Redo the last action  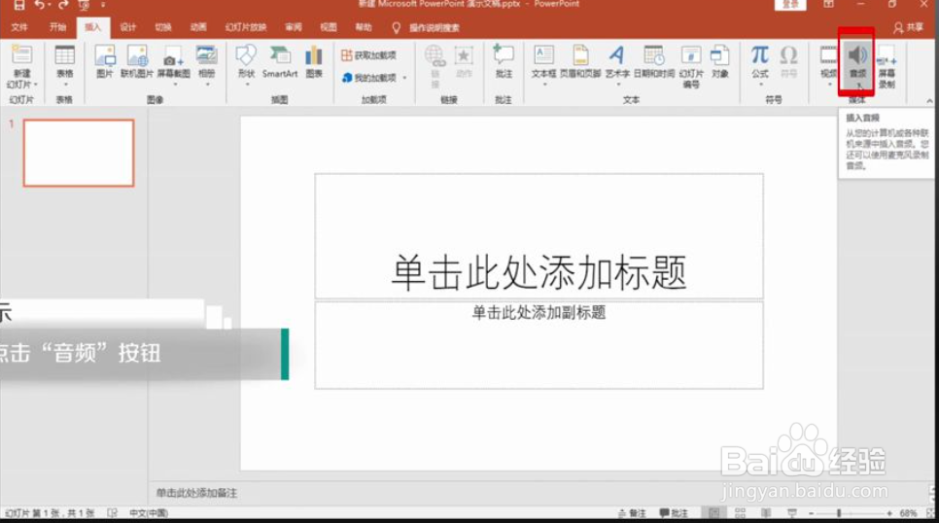coord(63,5)
